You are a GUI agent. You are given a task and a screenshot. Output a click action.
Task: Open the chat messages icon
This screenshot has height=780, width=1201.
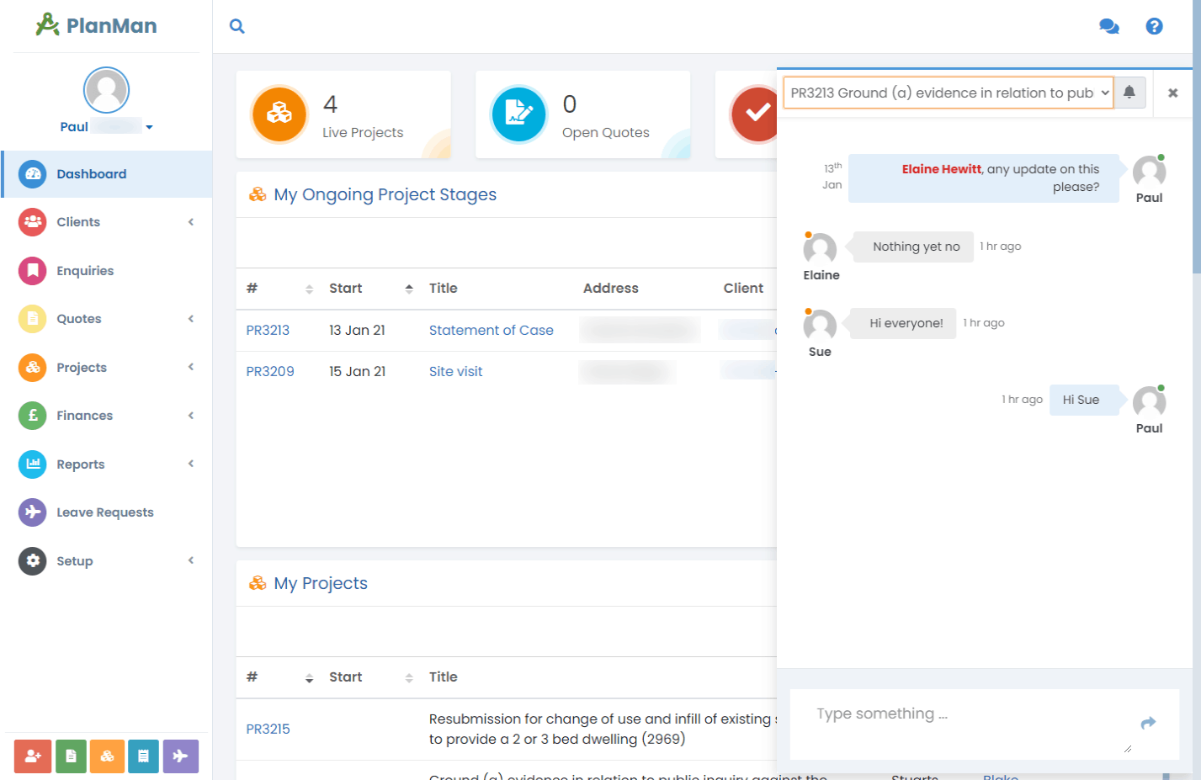click(x=1109, y=26)
